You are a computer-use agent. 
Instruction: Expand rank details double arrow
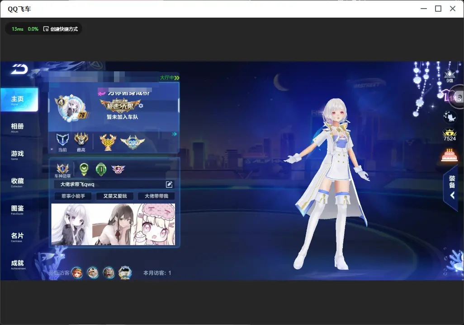[174, 134]
